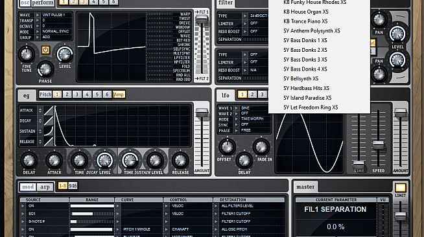Select oscillator slot 2
424x237 pixels.
click(x=73, y=2)
